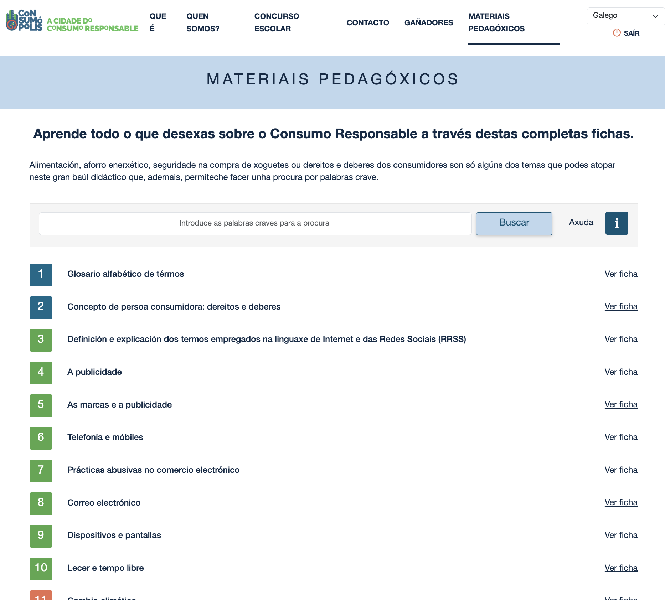Open Ver ficha for Redes Sociais (RRSS)
This screenshot has height=600, width=665.
(x=621, y=339)
